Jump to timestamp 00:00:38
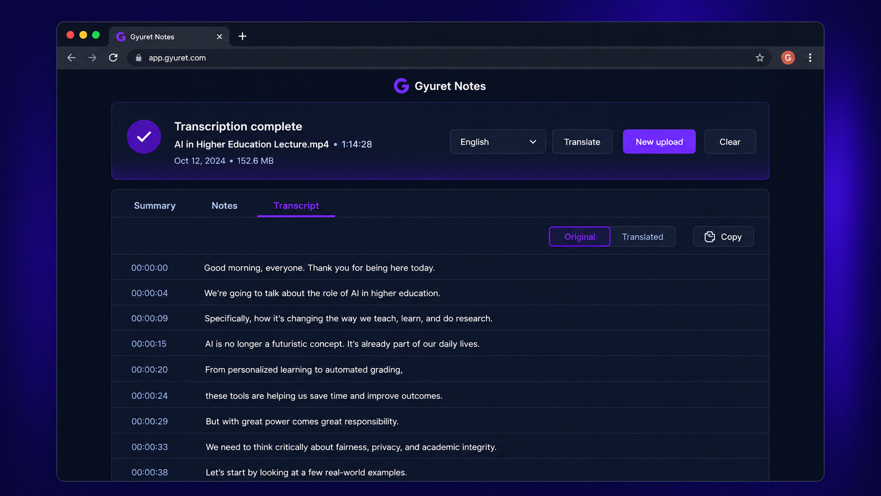The height and width of the screenshot is (496, 881). pyautogui.click(x=150, y=472)
